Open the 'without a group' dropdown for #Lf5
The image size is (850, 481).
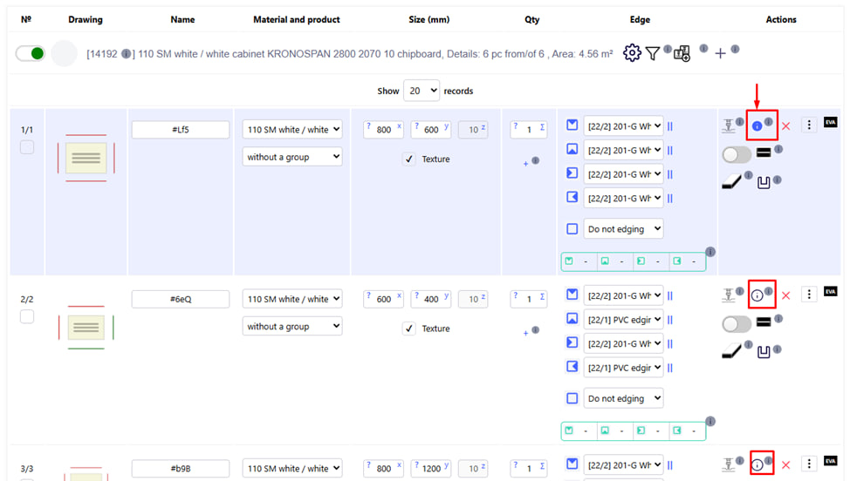292,158
